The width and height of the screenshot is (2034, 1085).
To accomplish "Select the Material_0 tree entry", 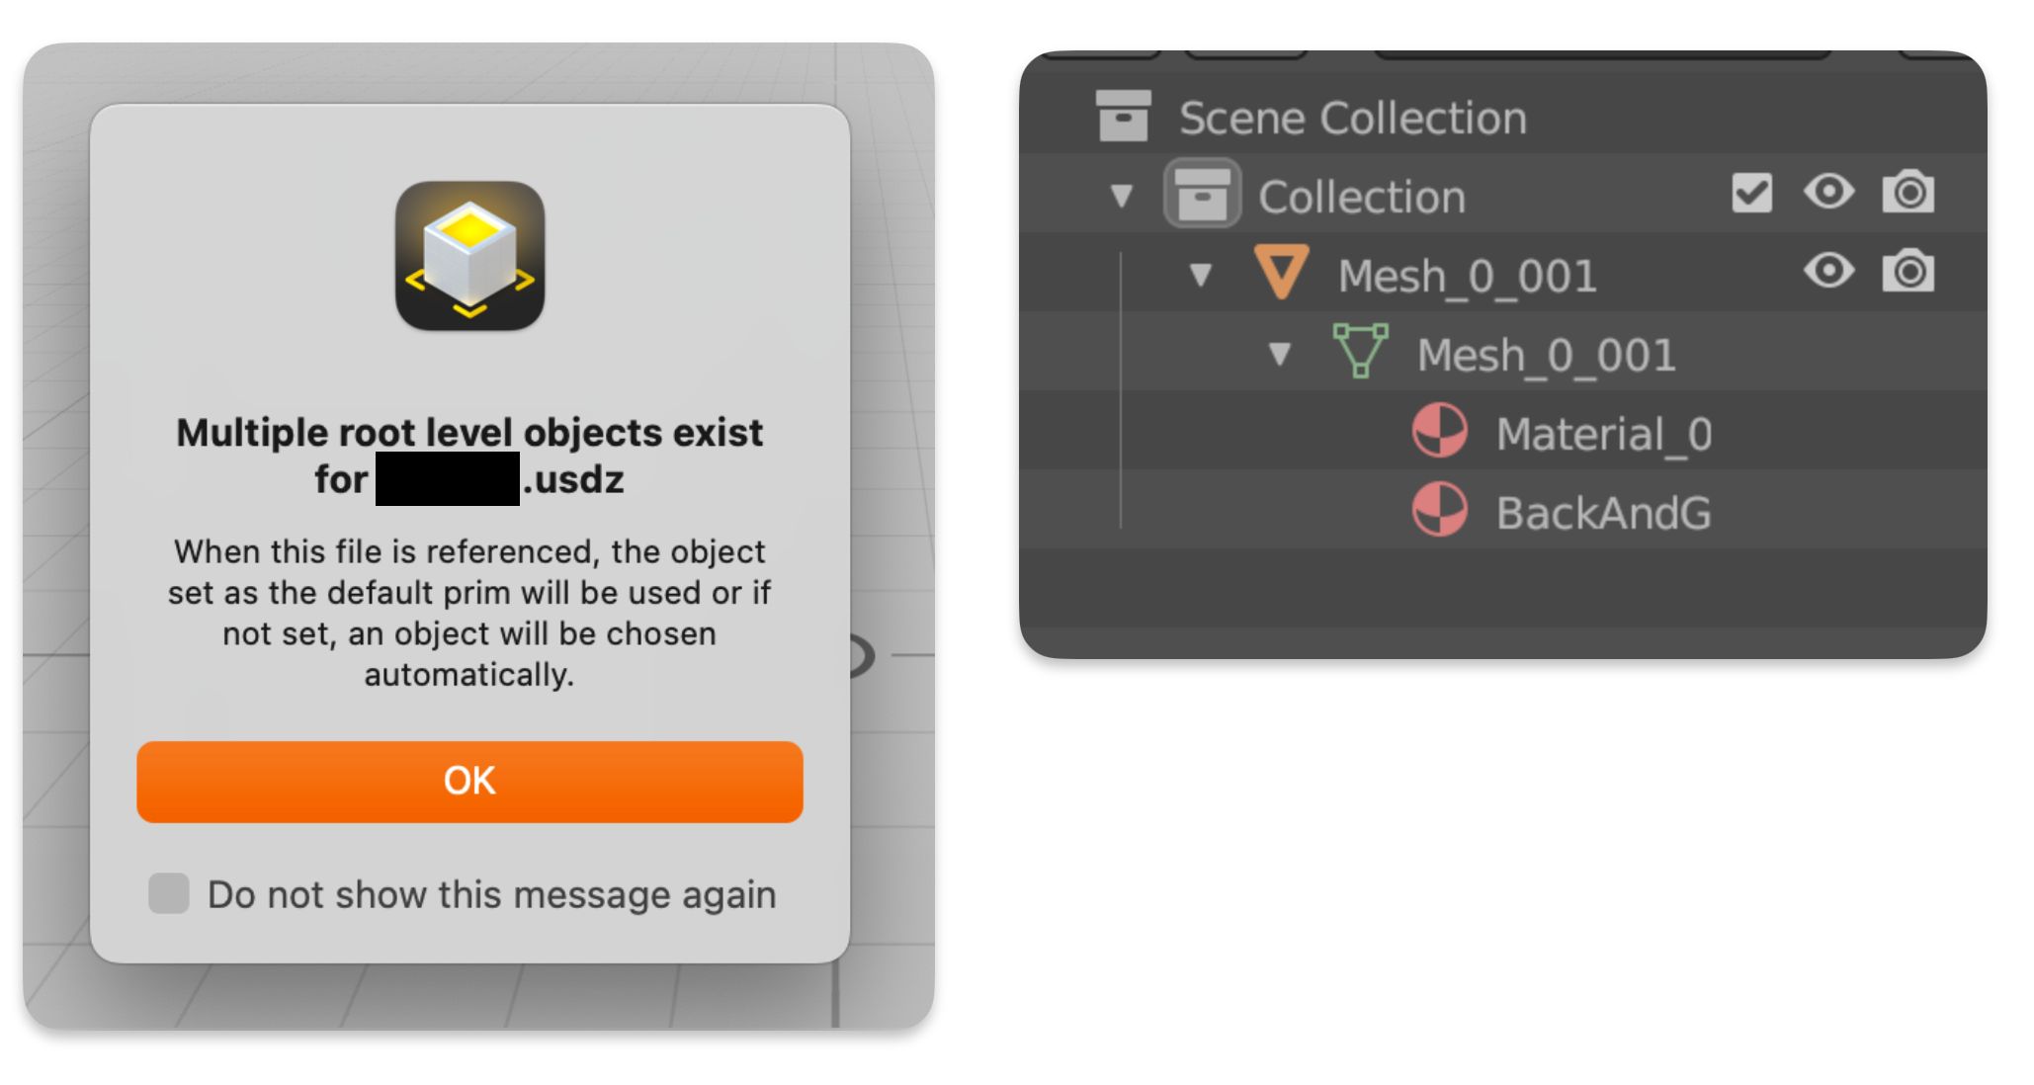I will [1604, 434].
